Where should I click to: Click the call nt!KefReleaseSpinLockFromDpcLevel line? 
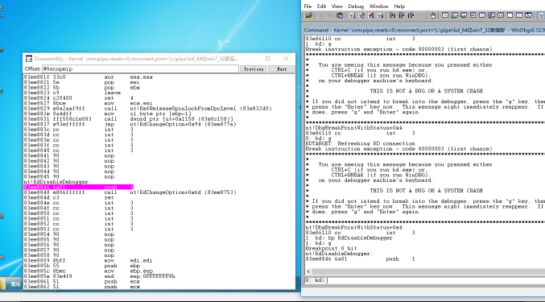coord(147,109)
